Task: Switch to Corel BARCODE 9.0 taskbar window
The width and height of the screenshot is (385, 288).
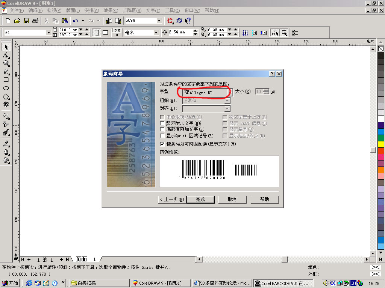Action: point(283,283)
